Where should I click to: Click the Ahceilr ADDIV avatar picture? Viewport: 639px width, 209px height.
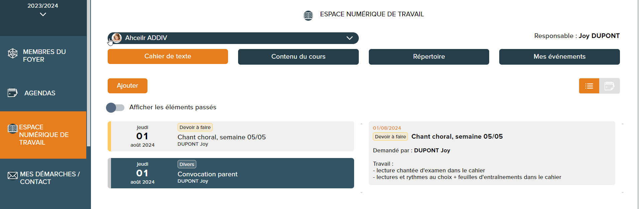point(117,38)
